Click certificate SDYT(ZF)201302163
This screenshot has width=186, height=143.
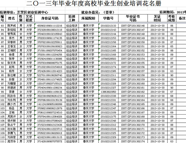(133, 96)
